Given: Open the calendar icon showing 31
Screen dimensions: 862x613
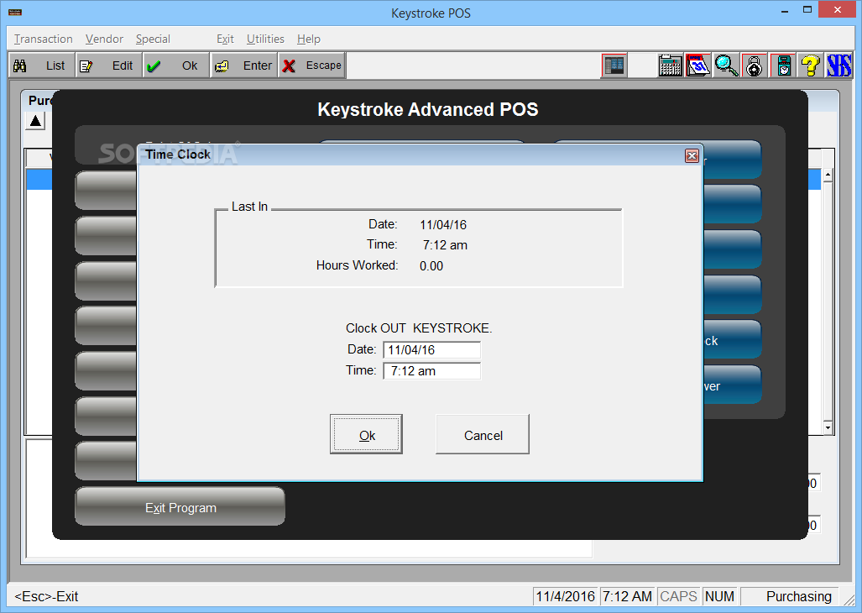Looking at the screenshot, I should [x=698, y=66].
